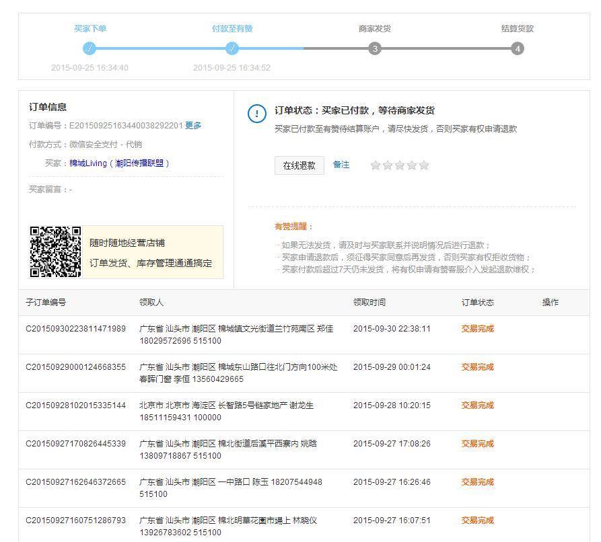601x542 pixels.
Task: Select sub-order C20150928102015335144
Action: pyautogui.click(x=75, y=405)
